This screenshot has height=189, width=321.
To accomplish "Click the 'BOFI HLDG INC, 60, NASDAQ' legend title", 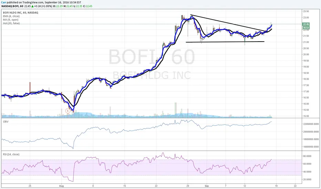I will (x=20, y=13).
